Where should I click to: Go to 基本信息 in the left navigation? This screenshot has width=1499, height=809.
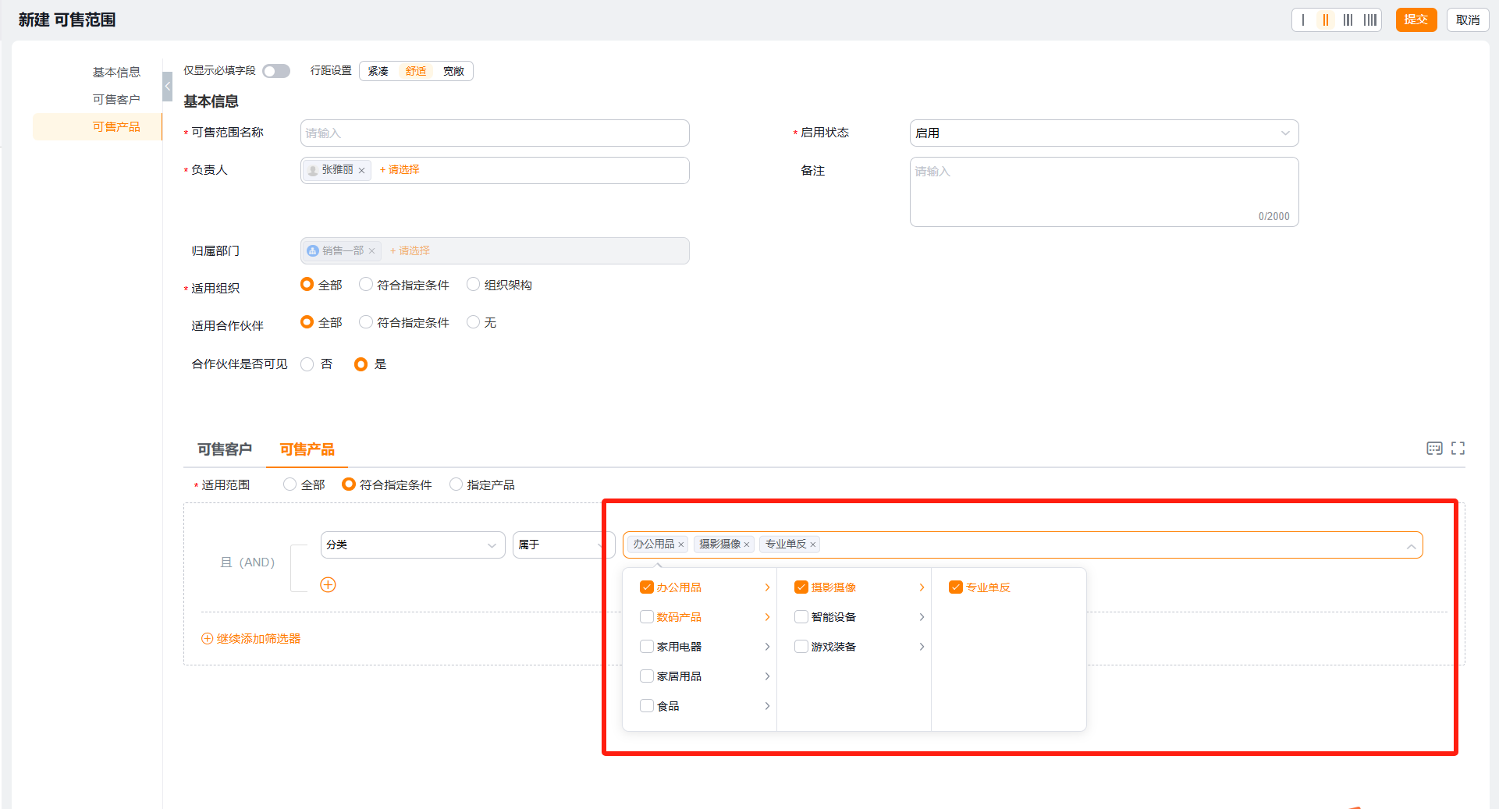pos(116,73)
